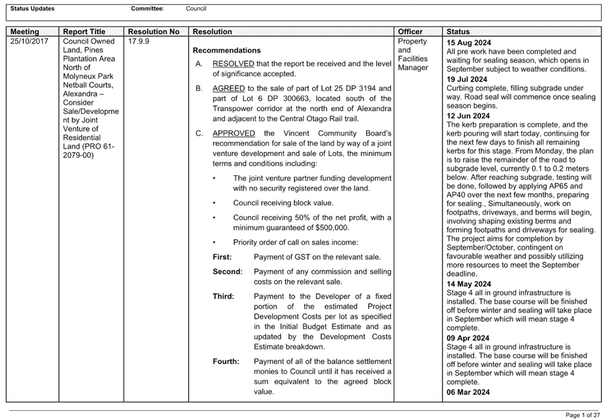Click the '09 Apr 2024' status date
This screenshot has width=607, height=419.
point(468,338)
